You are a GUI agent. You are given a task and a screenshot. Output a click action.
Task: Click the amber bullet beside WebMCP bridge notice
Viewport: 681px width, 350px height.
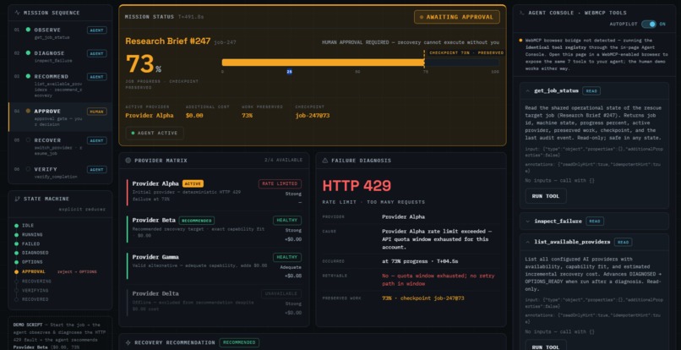click(520, 41)
